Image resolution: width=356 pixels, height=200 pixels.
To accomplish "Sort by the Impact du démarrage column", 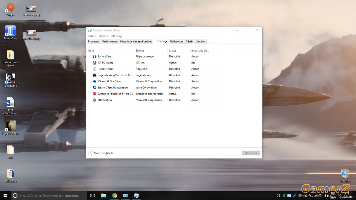I will 201,50.
